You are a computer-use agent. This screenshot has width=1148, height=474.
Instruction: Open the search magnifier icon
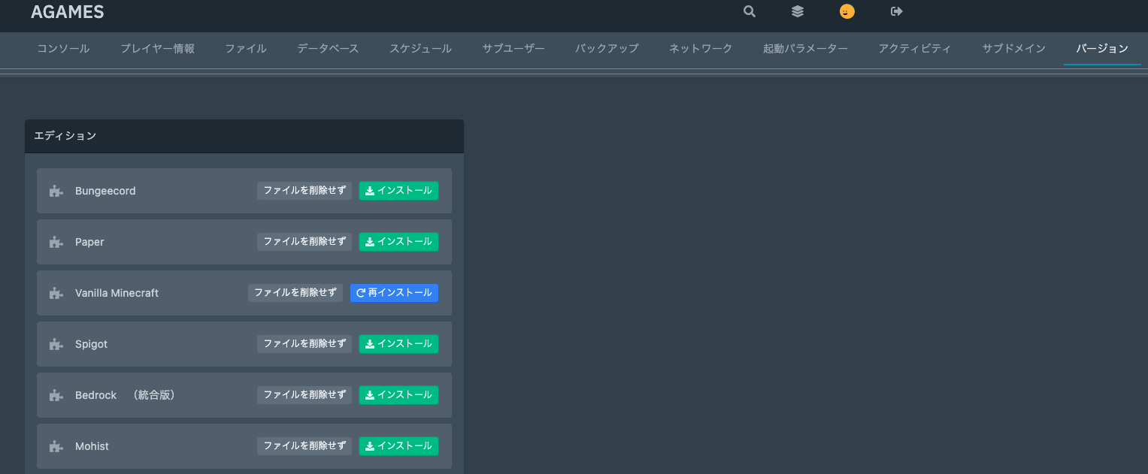pyautogui.click(x=748, y=11)
